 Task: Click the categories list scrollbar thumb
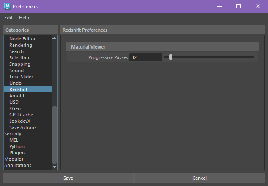click(55, 135)
